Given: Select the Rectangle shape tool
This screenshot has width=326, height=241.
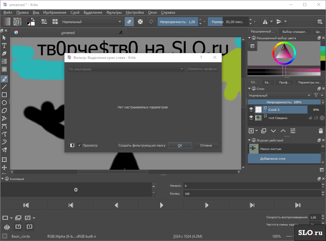Looking at the screenshot, I should coord(4,95).
